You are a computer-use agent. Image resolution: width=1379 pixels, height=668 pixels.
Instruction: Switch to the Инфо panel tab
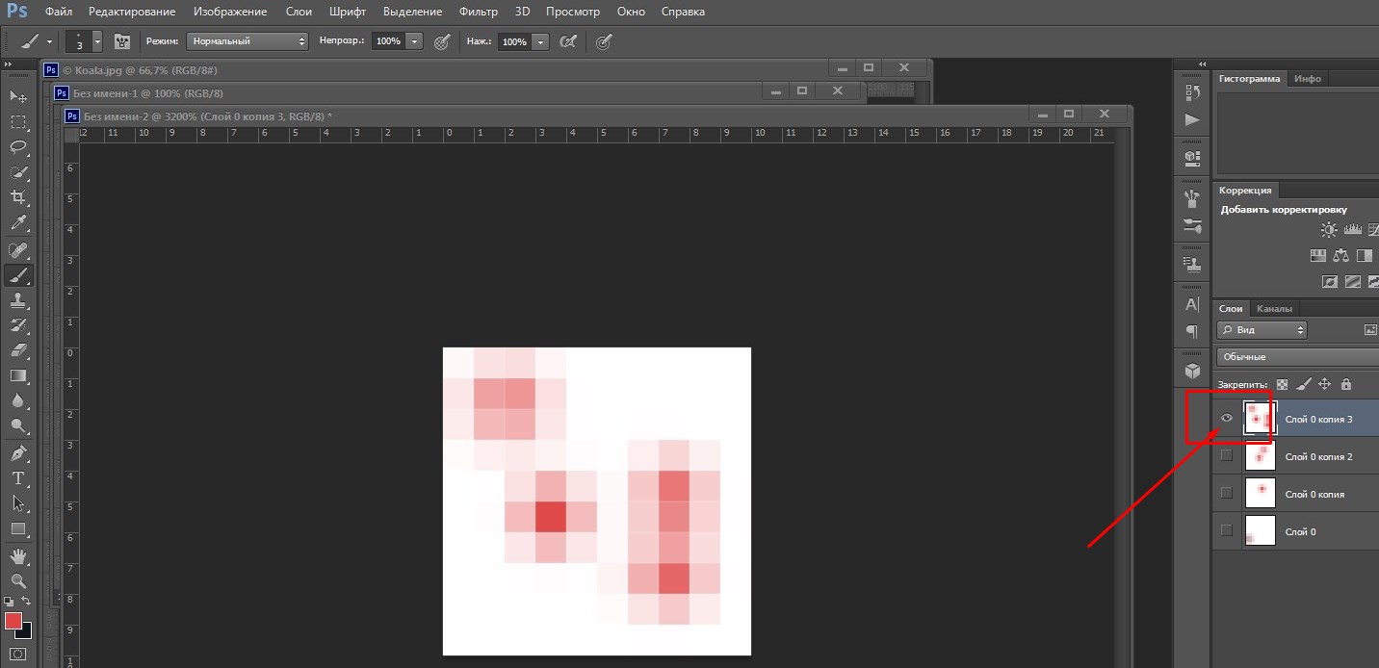[x=1307, y=79]
